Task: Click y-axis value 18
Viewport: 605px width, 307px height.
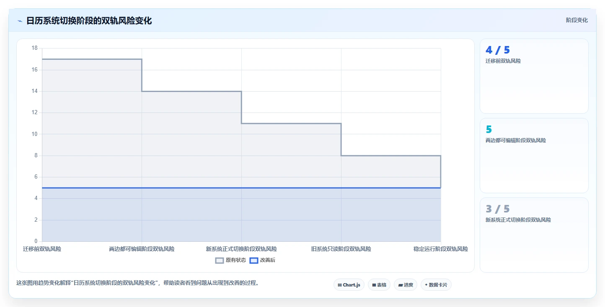Action: click(x=34, y=48)
